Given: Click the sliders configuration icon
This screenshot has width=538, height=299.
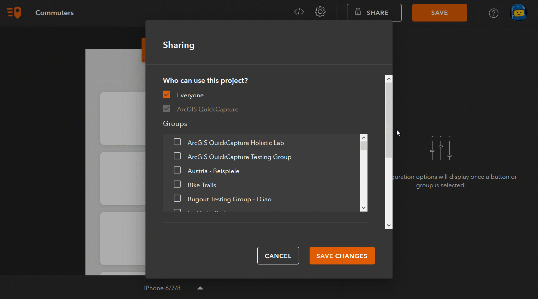Looking at the screenshot, I should click(441, 148).
